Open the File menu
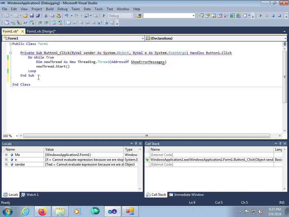Viewport: 289px width, 217px height. click(x=5, y=9)
